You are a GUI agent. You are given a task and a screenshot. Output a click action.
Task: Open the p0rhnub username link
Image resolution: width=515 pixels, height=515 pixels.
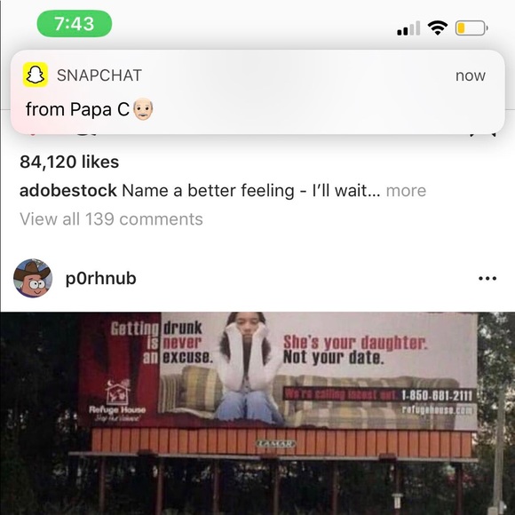101,279
